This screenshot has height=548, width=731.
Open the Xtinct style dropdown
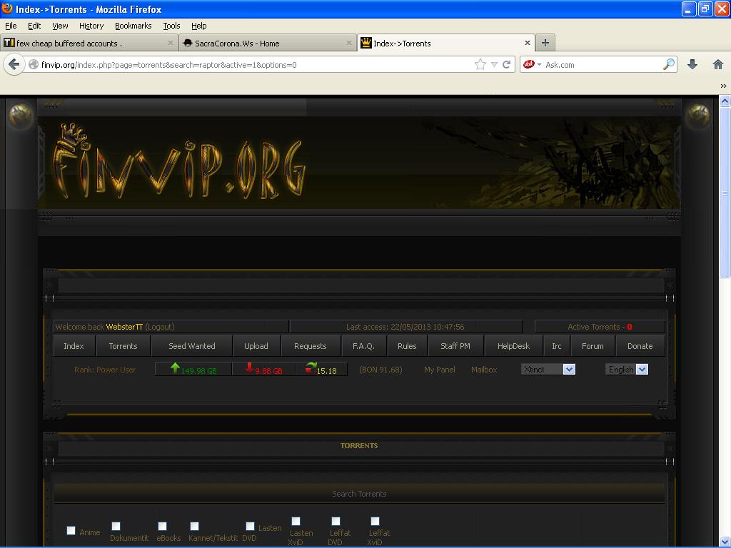tap(548, 370)
